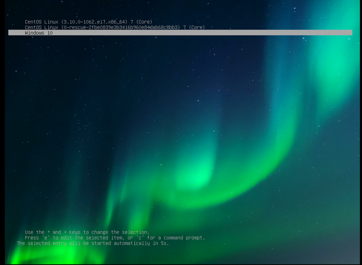Select the Windows 10 boot entry
The width and height of the screenshot is (362, 265).
click(x=38, y=33)
